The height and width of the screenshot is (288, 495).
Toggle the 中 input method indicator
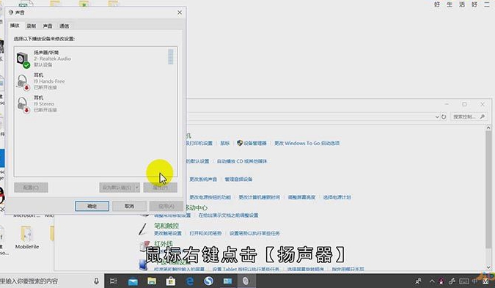tap(475, 281)
